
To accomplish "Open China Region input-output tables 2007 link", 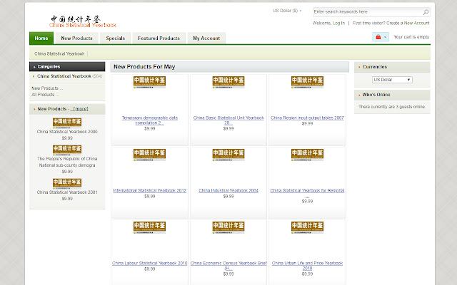I will [307, 118].
